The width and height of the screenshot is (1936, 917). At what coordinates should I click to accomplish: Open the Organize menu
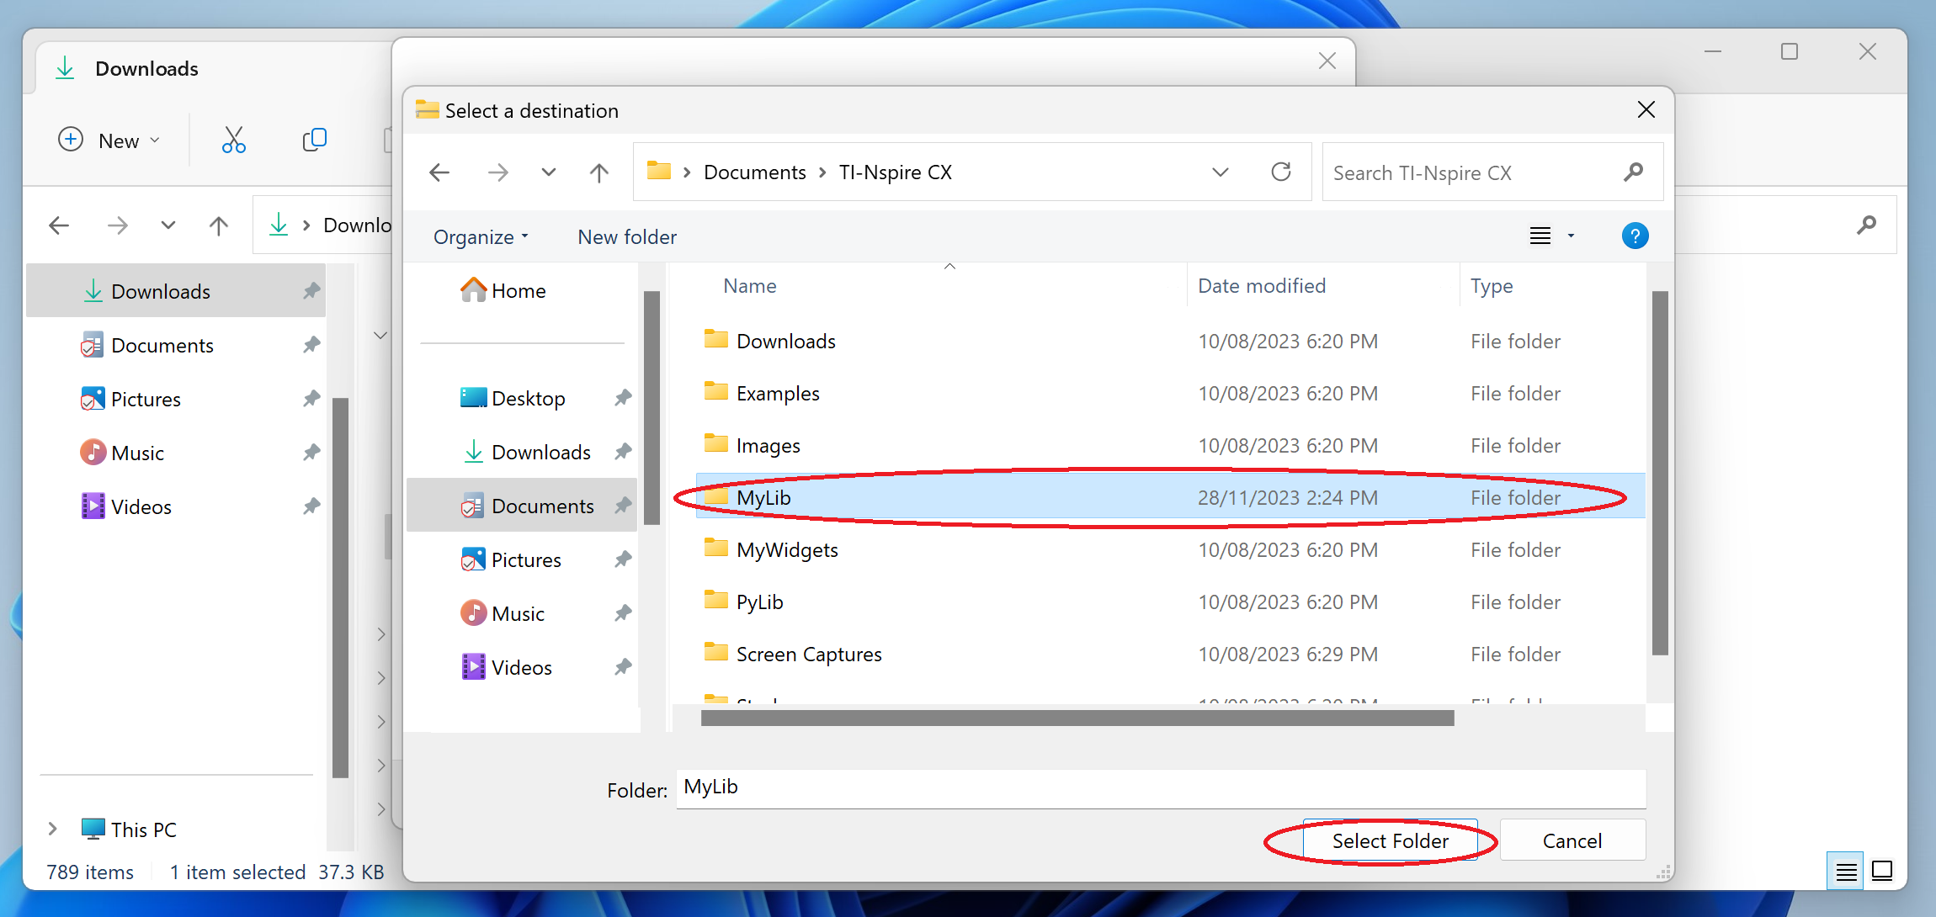click(481, 236)
